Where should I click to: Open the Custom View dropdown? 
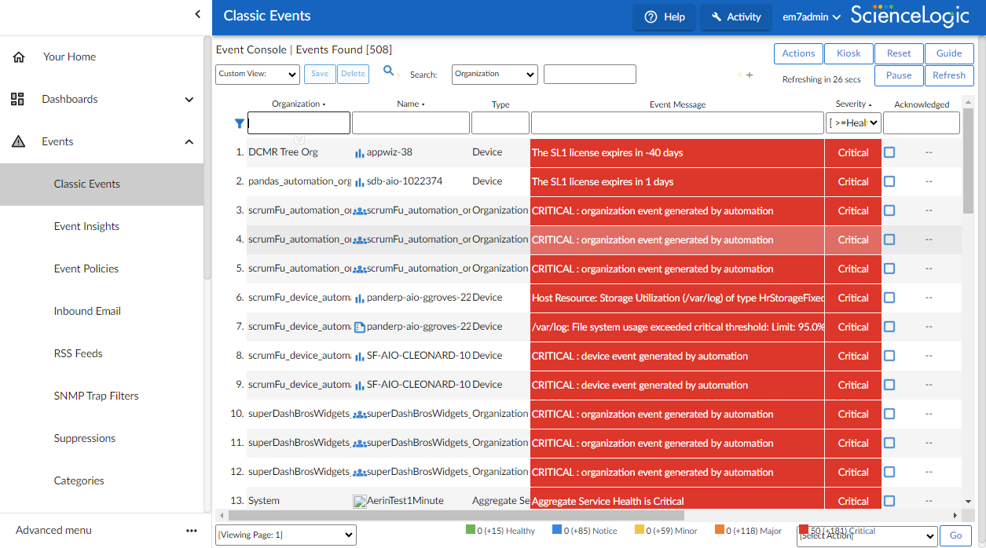[x=258, y=75]
